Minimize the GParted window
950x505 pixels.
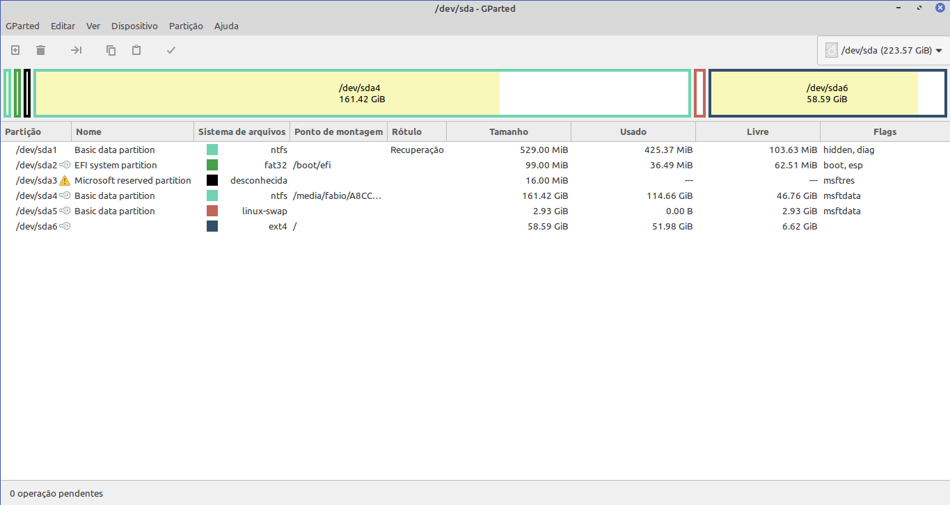pyautogui.click(x=899, y=8)
